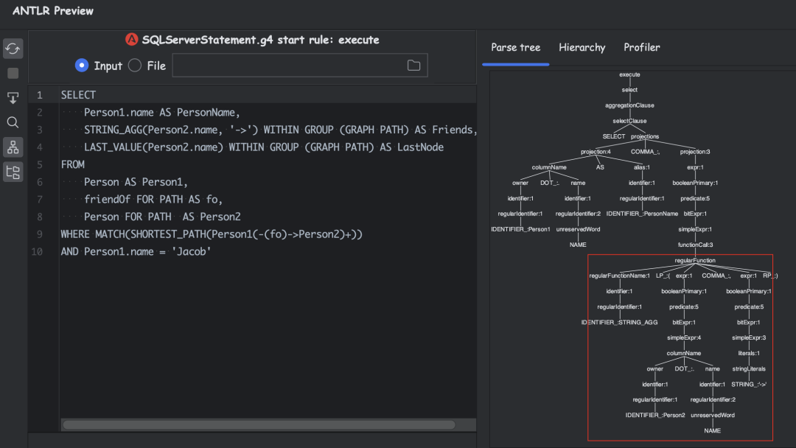Viewport: 796px width, 448px height.
Task: Click the browse folder icon in file field
Action: point(413,66)
